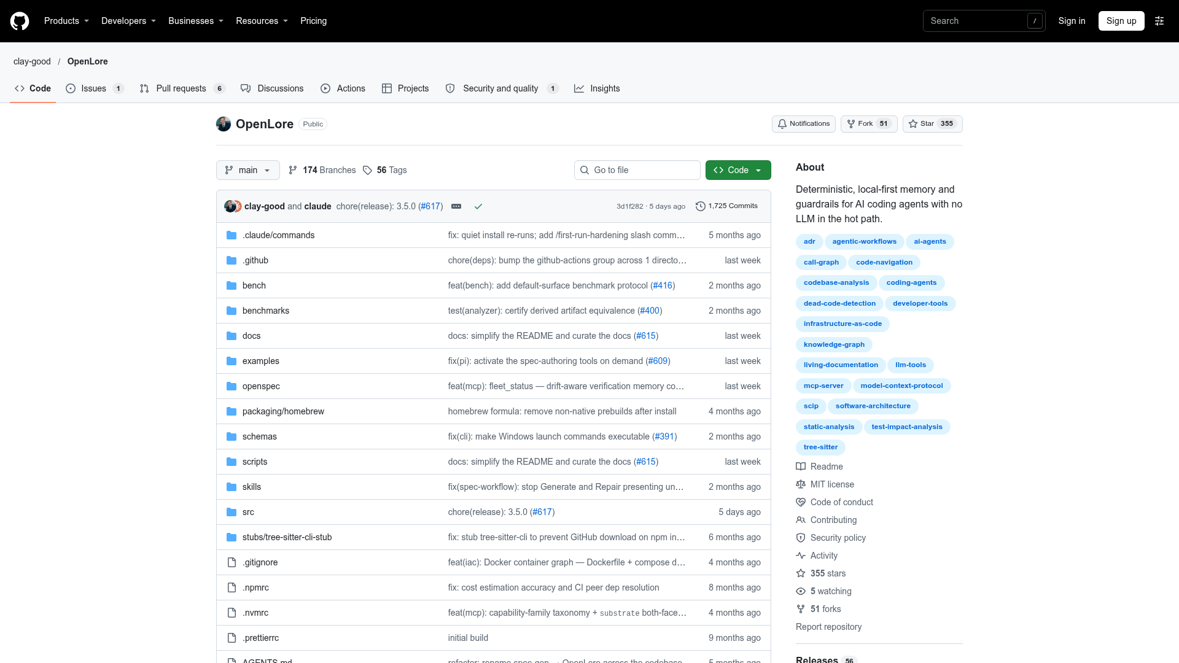1179x663 pixels.
Task: Click the Sign in link
Action: point(1072,21)
